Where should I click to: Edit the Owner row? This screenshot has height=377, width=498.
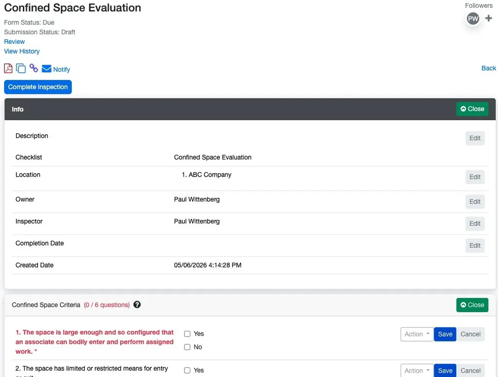pyautogui.click(x=475, y=202)
